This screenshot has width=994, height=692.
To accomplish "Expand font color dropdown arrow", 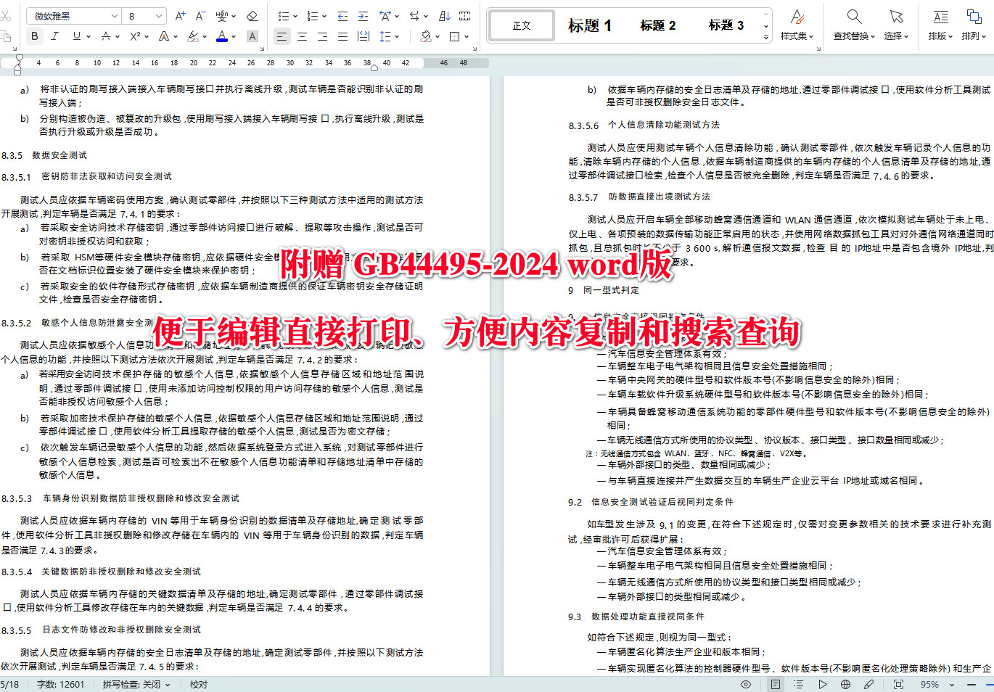I will tap(234, 36).
